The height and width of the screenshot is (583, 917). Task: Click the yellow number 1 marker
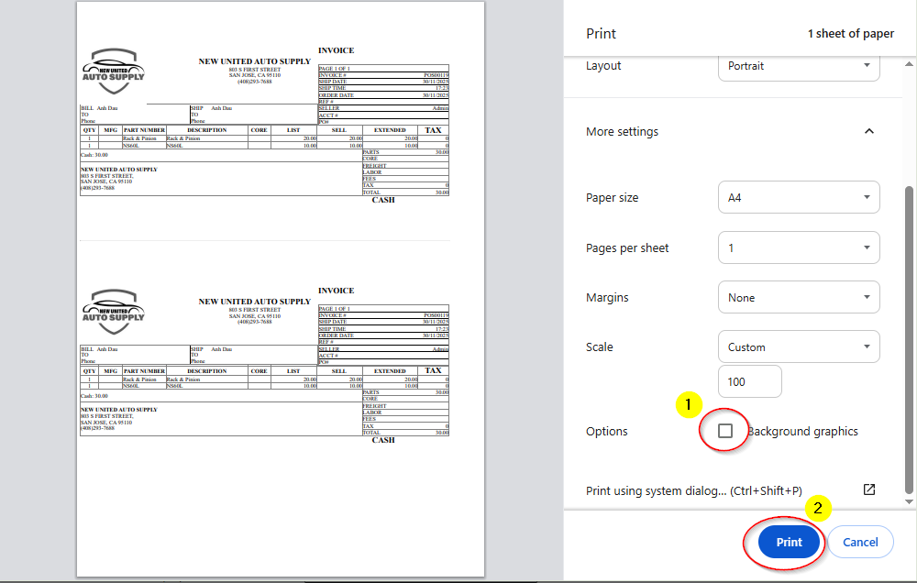[689, 403]
